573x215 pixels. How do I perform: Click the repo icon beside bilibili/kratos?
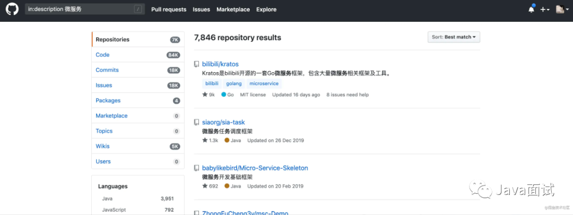click(197, 64)
